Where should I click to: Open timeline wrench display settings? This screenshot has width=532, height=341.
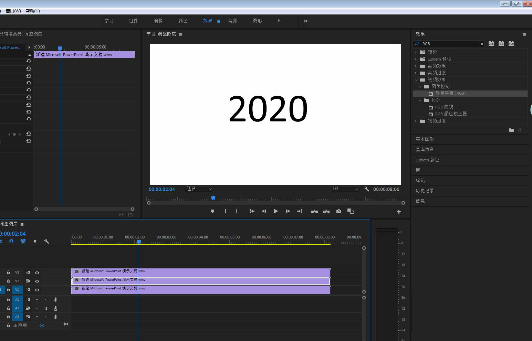(x=46, y=242)
